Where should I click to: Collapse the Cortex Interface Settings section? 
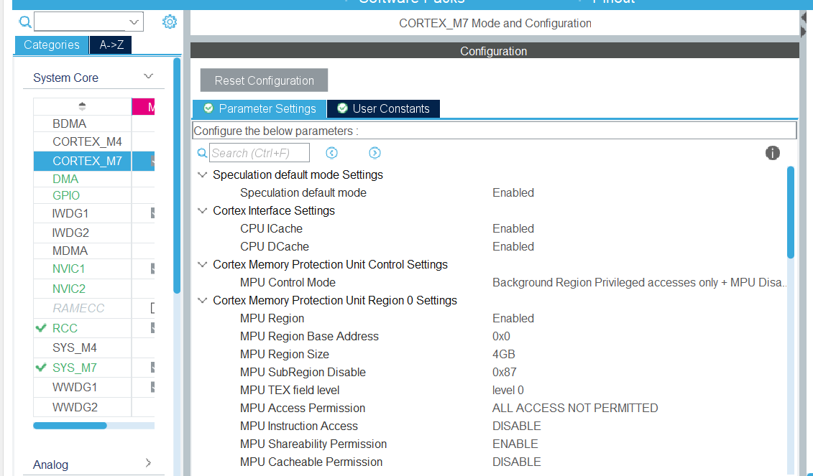tap(202, 210)
